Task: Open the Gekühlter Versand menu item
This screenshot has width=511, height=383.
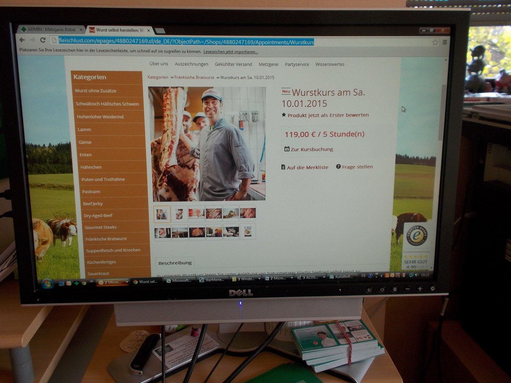Action: (x=233, y=64)
